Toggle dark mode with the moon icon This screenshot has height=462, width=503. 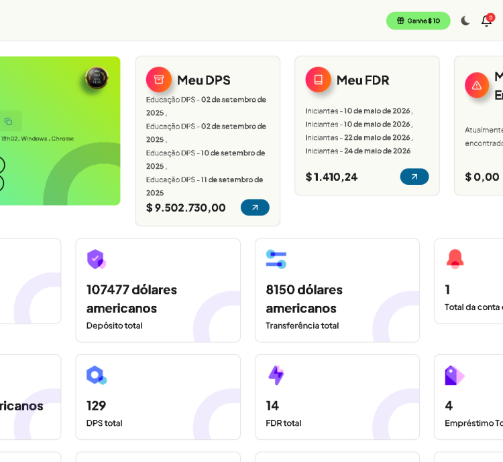click(x=465, y=21)
